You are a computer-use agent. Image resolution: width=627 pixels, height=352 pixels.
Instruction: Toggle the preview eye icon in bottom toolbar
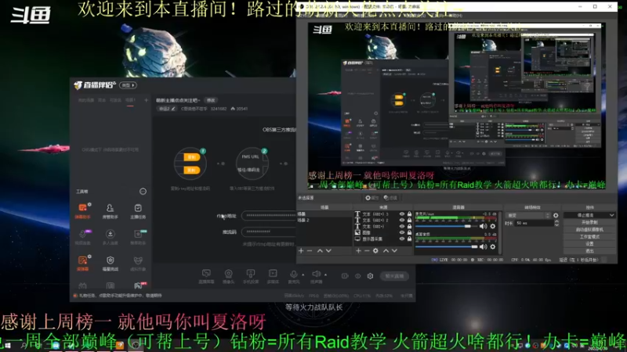pyautogui.click(x=358, y=276)
